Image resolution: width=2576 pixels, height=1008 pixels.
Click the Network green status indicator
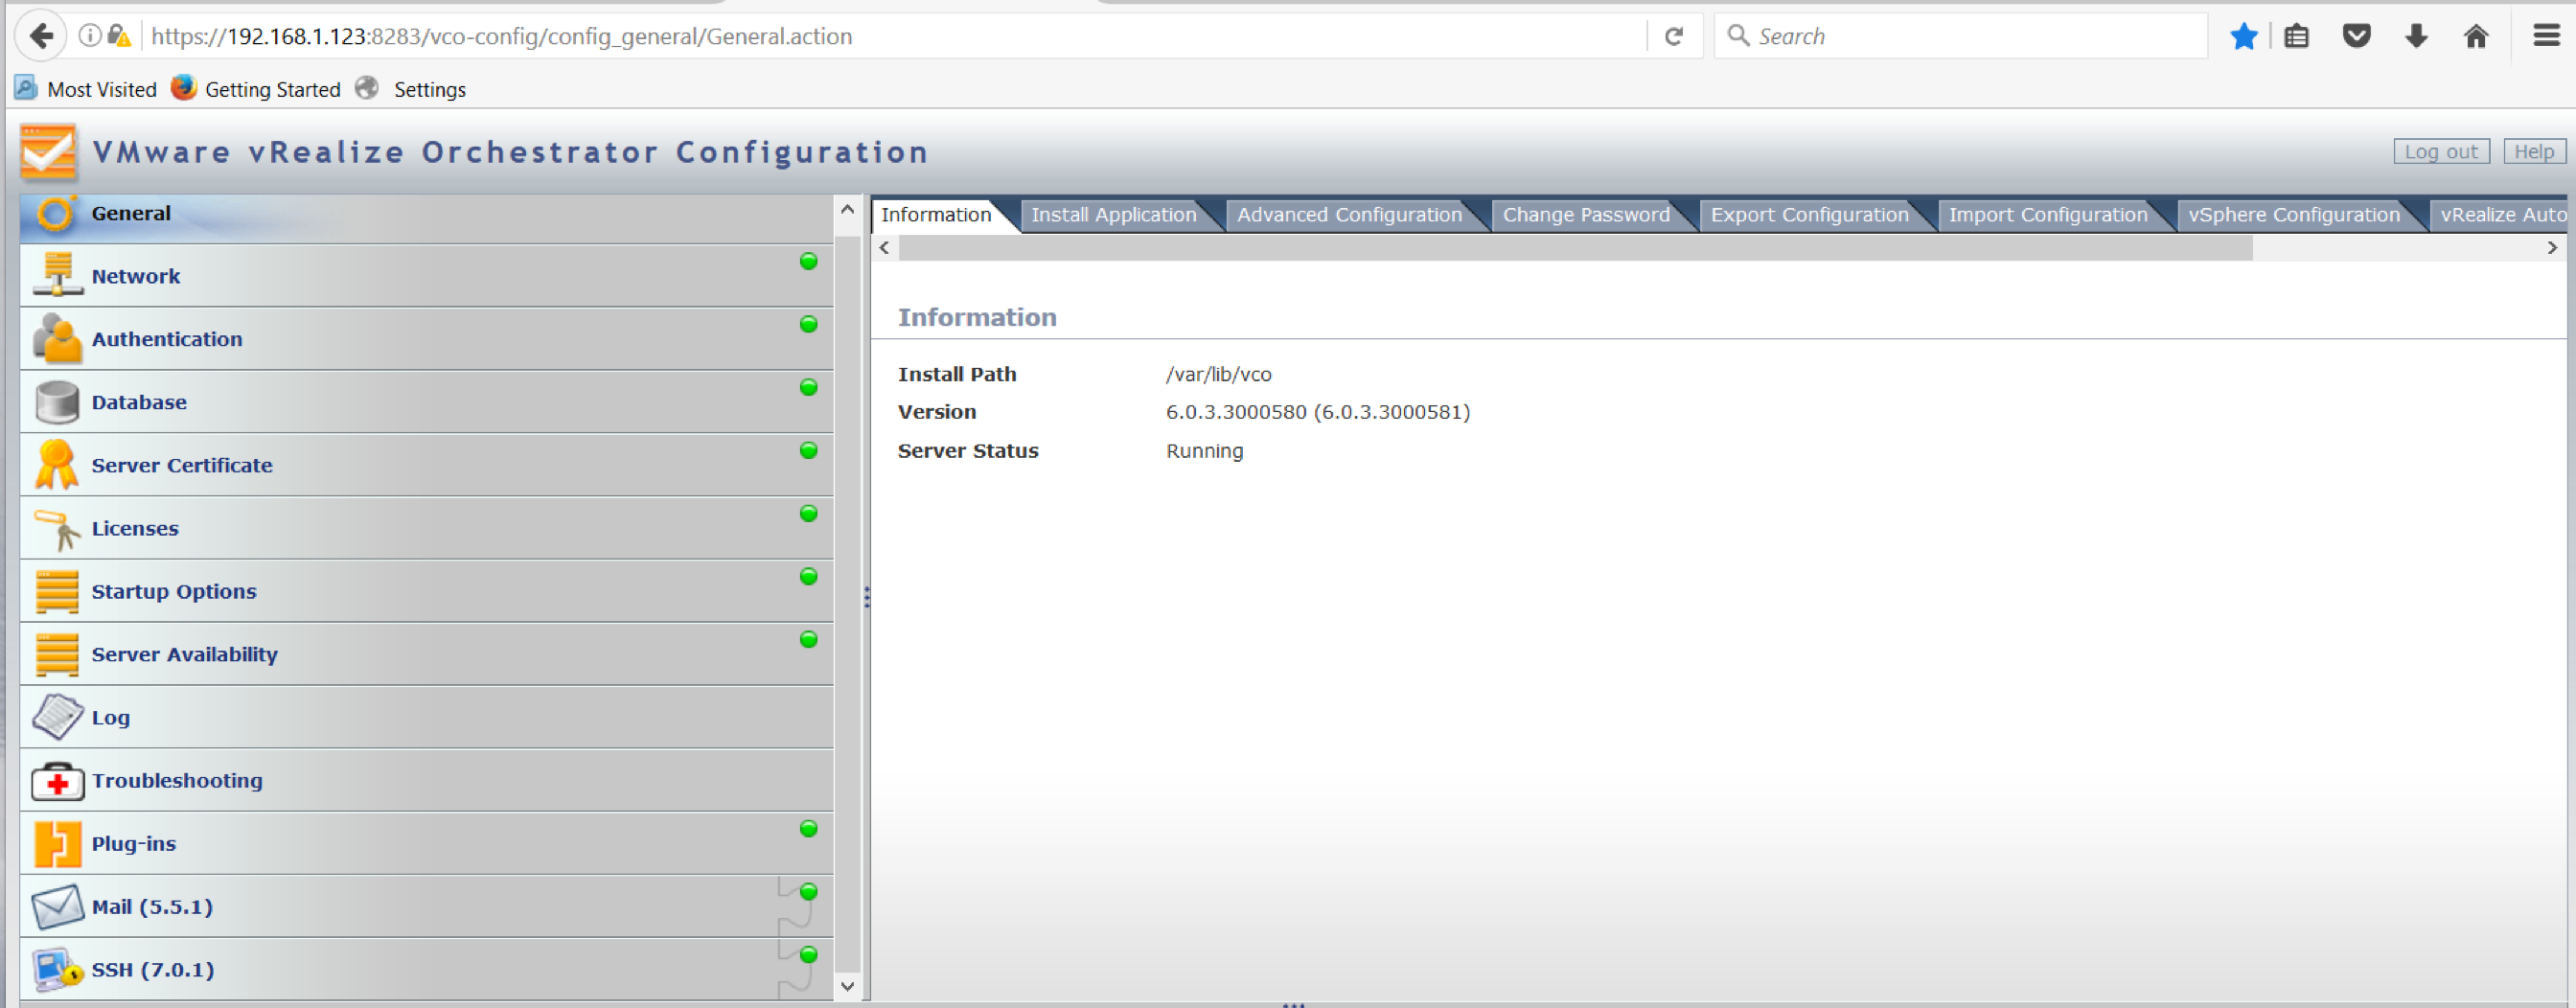point(809,261)
